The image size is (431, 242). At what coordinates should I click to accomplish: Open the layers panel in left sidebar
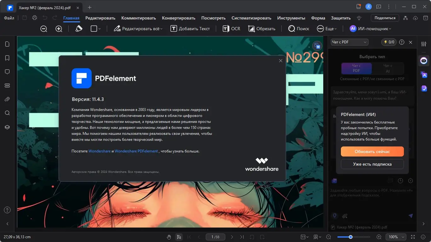click(x=7, y=127)
